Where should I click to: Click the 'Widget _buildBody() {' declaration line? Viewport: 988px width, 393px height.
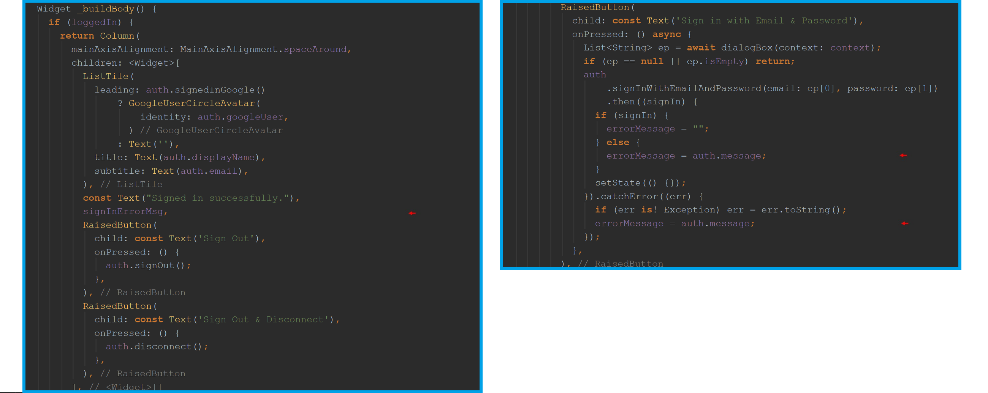(97, 9)
